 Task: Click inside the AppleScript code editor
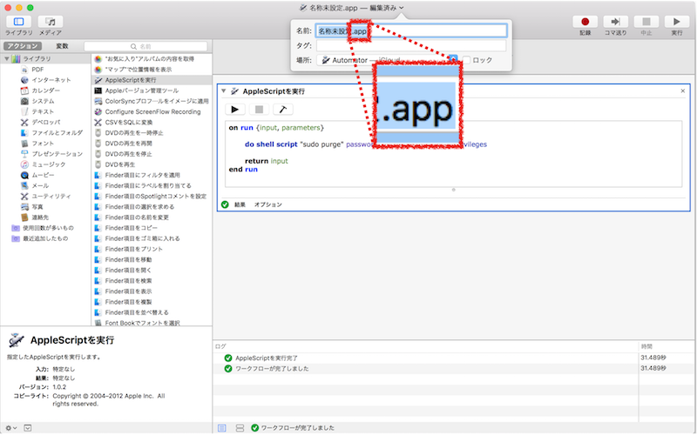453,154
